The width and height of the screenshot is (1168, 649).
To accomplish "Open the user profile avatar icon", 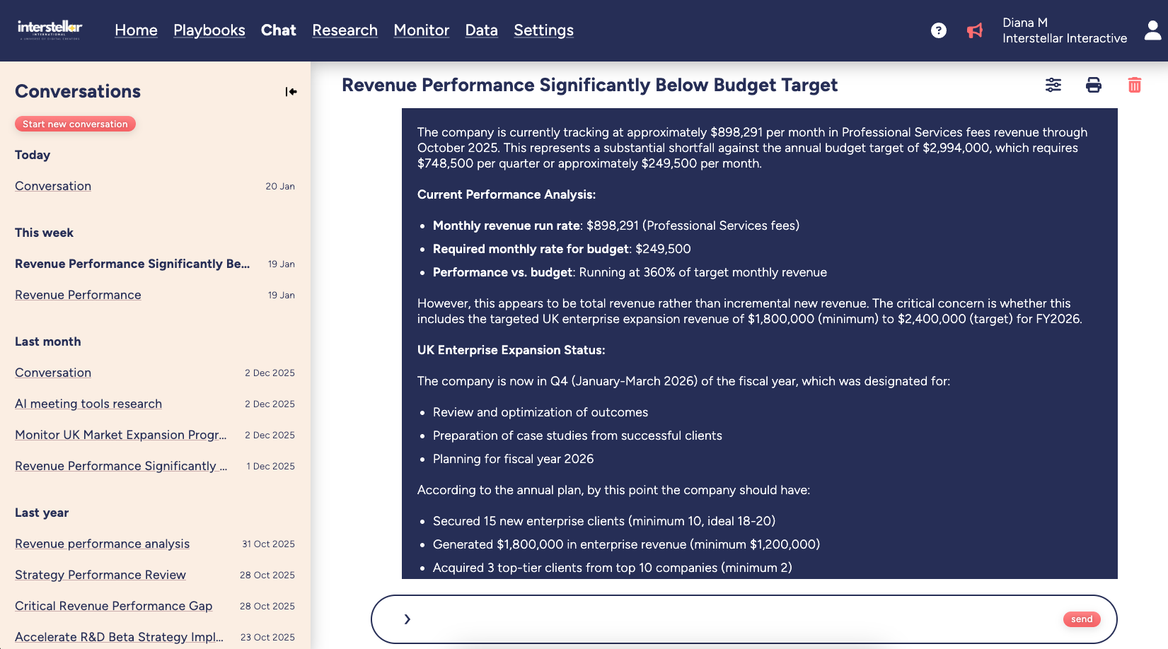I will (x=1152, y=30).
